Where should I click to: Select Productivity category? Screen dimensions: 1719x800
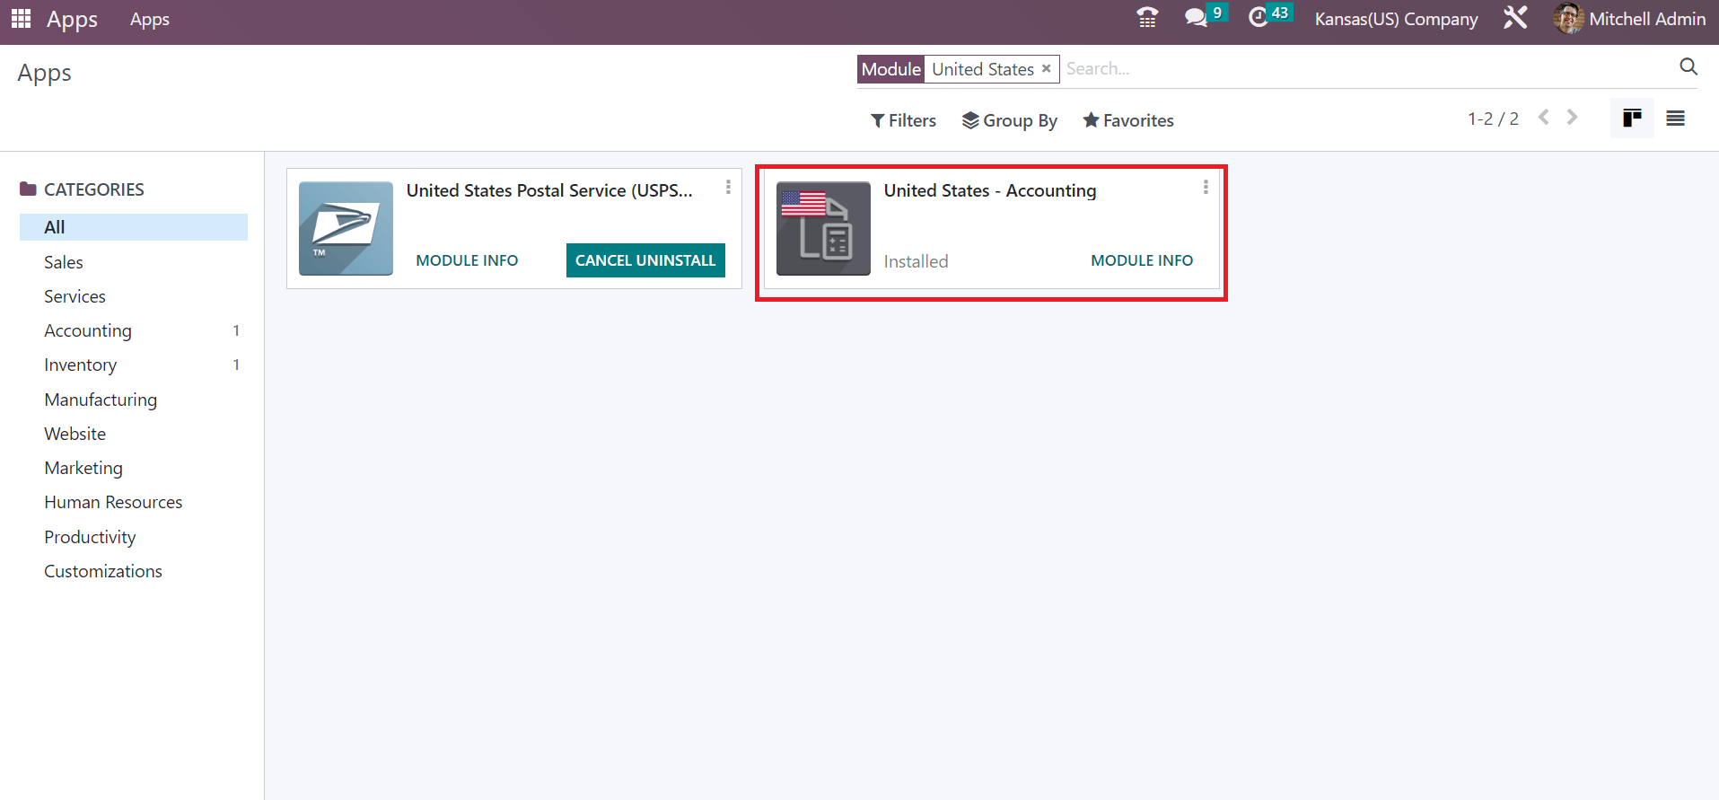(x=134, y=537)
